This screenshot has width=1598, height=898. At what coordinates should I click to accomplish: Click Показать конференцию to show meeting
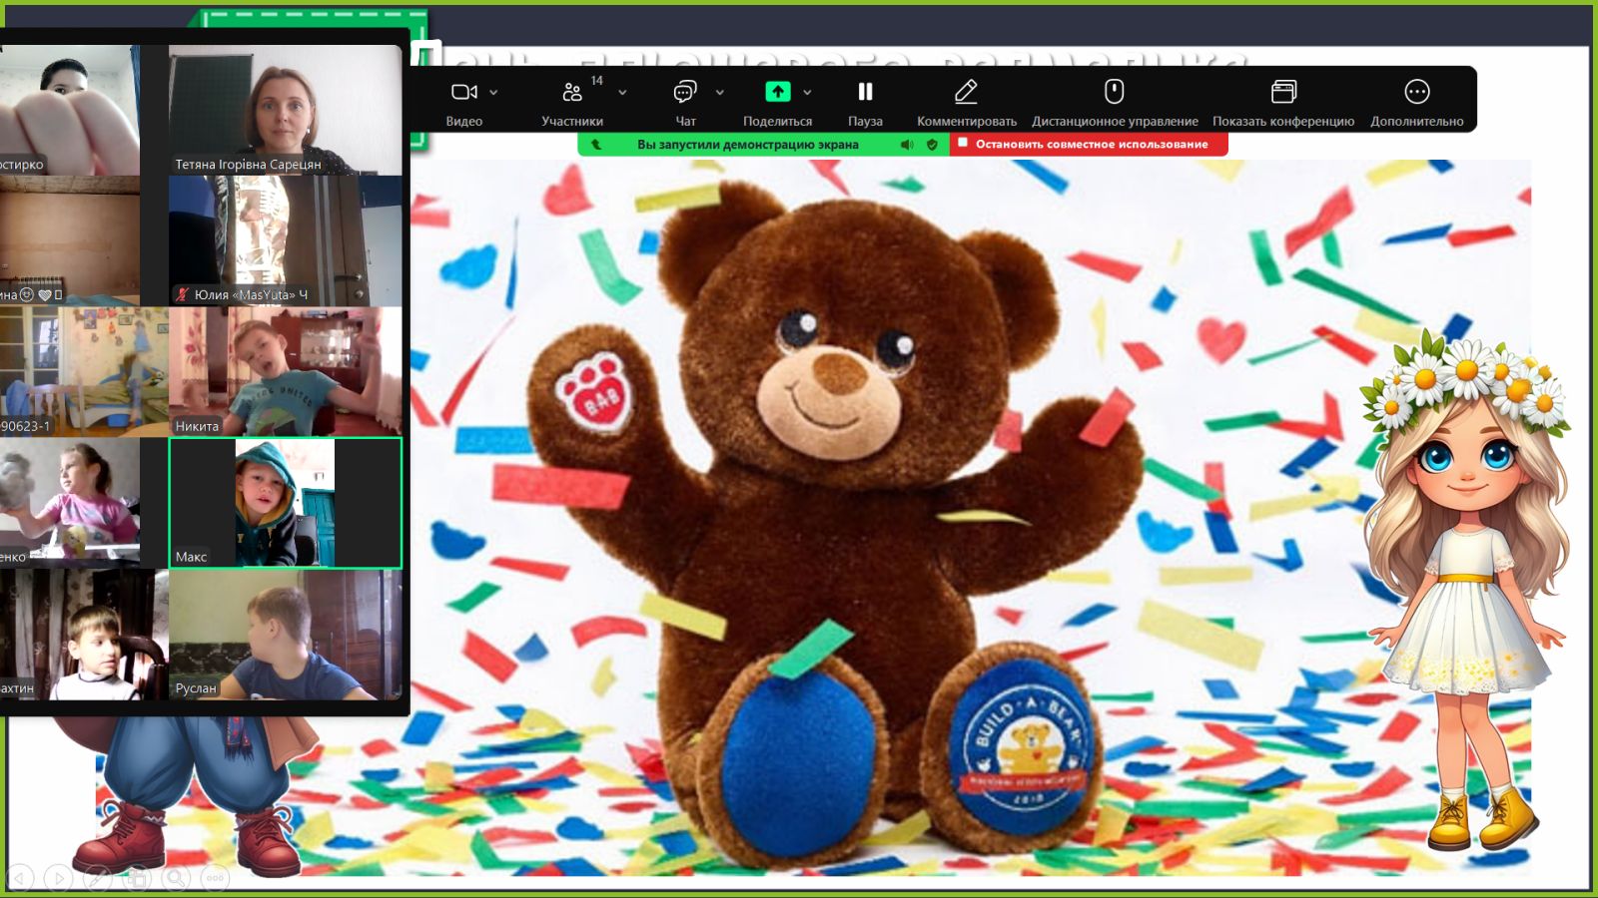tap(1283, 102)
